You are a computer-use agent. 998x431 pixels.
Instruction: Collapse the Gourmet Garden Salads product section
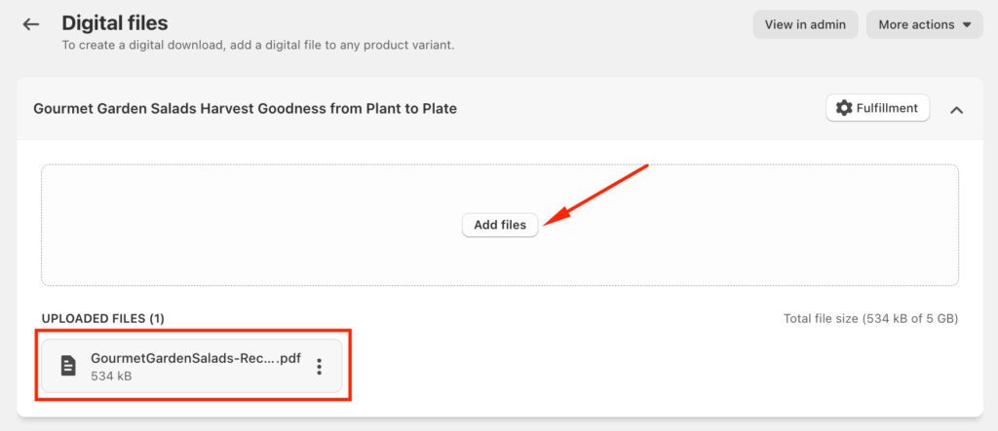click(956, 109)
